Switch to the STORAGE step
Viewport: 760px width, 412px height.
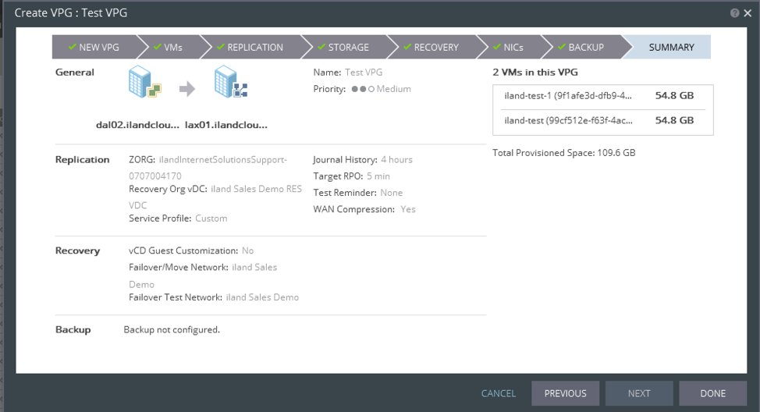click(x=343, y=48)
